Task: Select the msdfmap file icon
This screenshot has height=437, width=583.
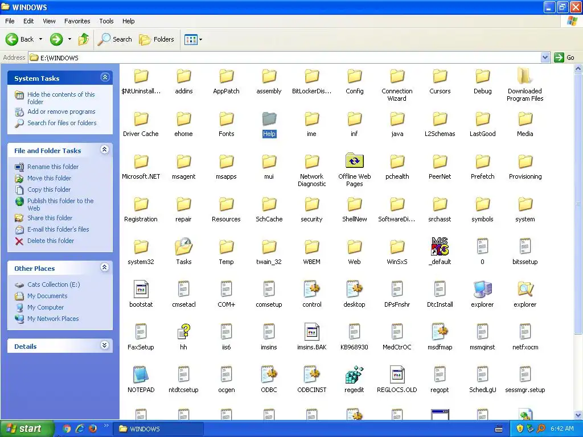Action: (440, 332)
